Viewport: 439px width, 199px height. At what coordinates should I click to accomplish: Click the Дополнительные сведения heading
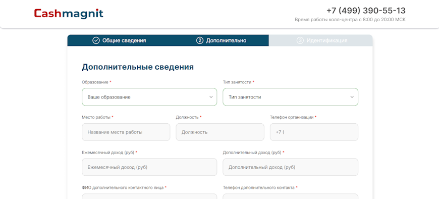pos(138,67)
